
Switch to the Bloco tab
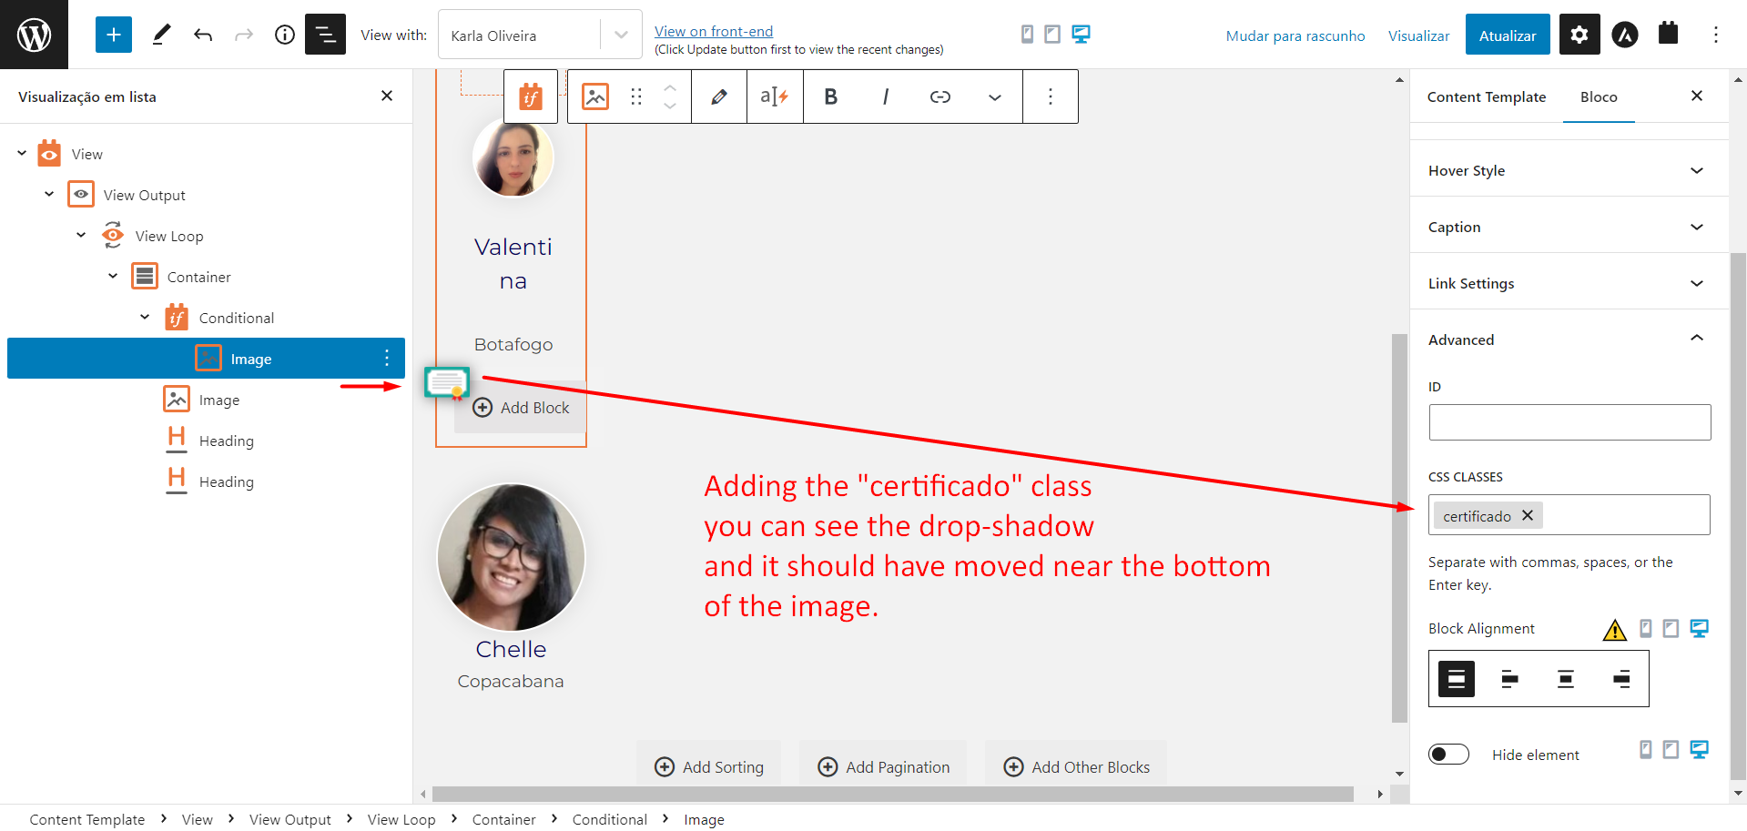point(1599,96)
